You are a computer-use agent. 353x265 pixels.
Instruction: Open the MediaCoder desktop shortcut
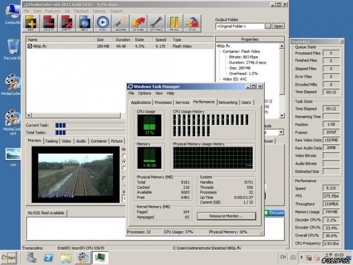[x=12, y=84]
